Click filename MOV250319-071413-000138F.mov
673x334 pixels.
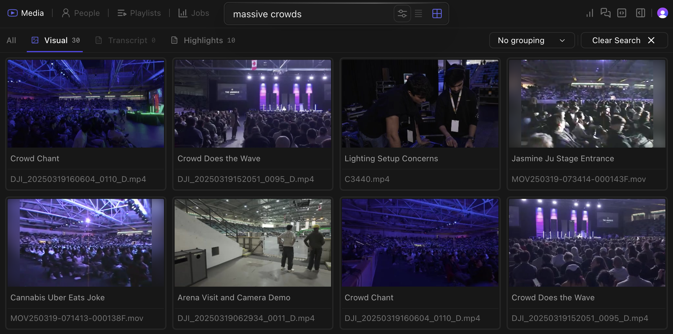pos(77,318)
